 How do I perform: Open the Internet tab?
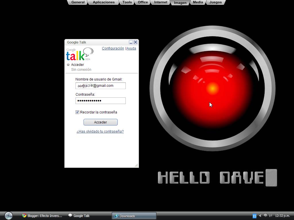pyautogui.click(x=160, y=2)
